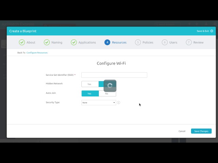218x163 pixels.
Task: Jump to the Review step
Action: click(194, 42)
